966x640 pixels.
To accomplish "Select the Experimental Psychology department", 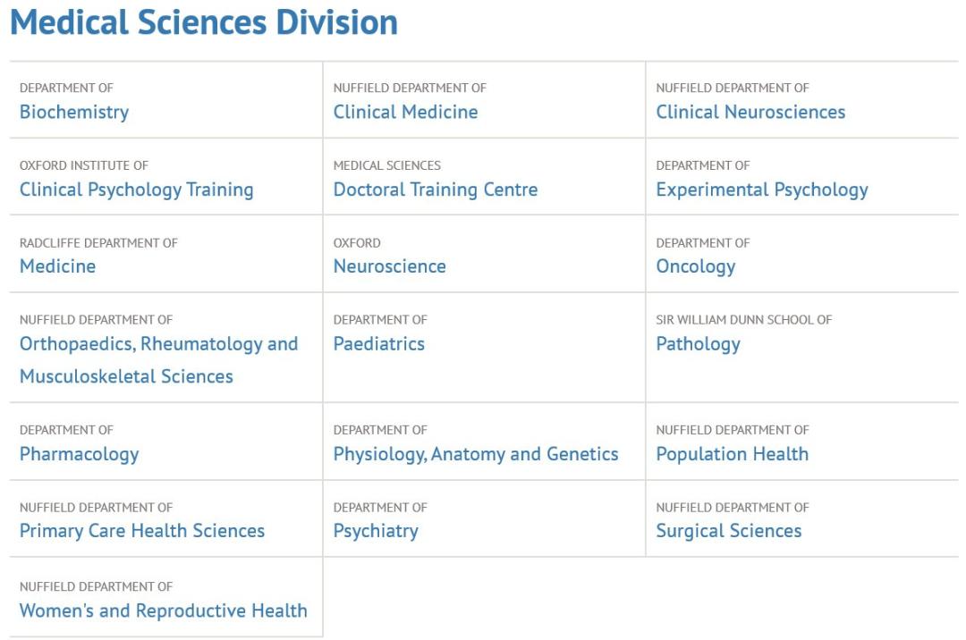I will (761, 189).
